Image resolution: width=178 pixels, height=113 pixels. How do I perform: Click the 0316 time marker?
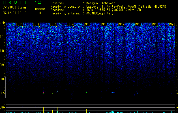pos(104,24)
